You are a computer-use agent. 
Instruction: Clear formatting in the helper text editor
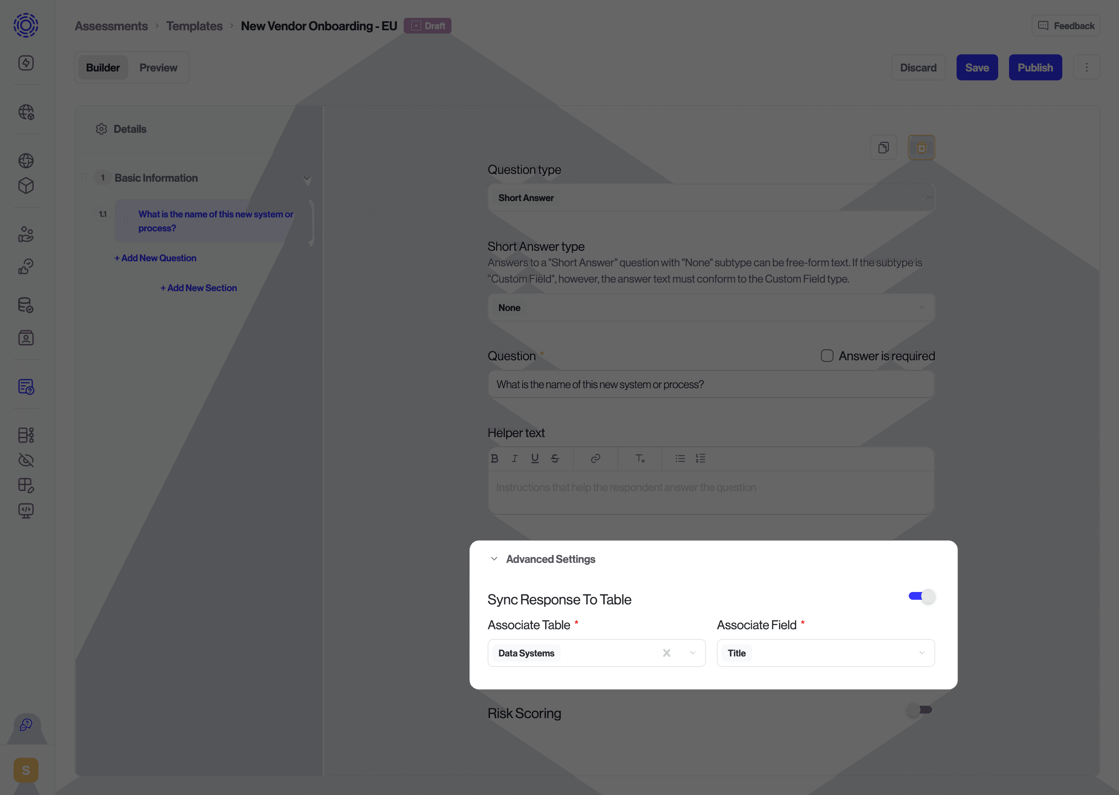pos(640,459)
